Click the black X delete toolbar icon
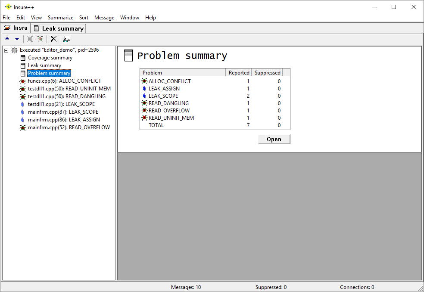Screen dimensions: 424x292 coord(53,39)
